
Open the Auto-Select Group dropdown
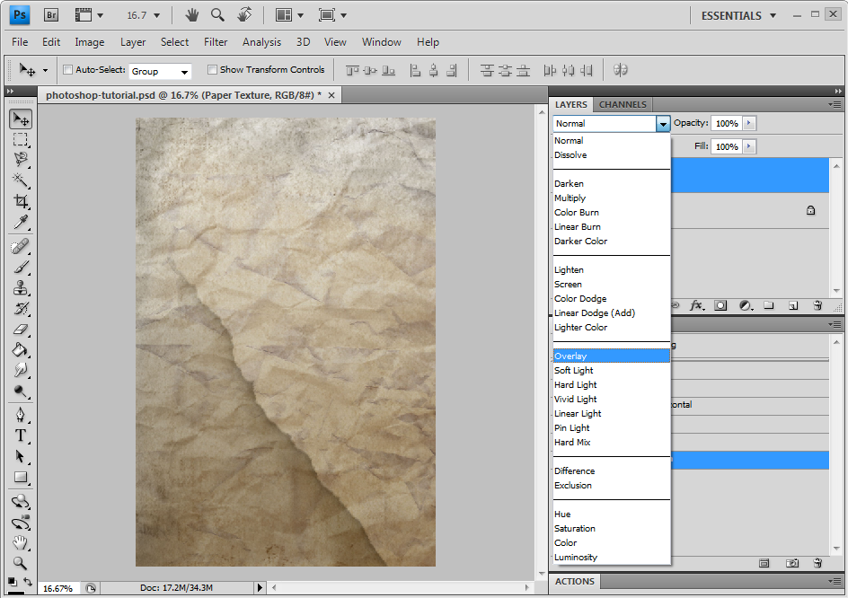pos(160,71)
